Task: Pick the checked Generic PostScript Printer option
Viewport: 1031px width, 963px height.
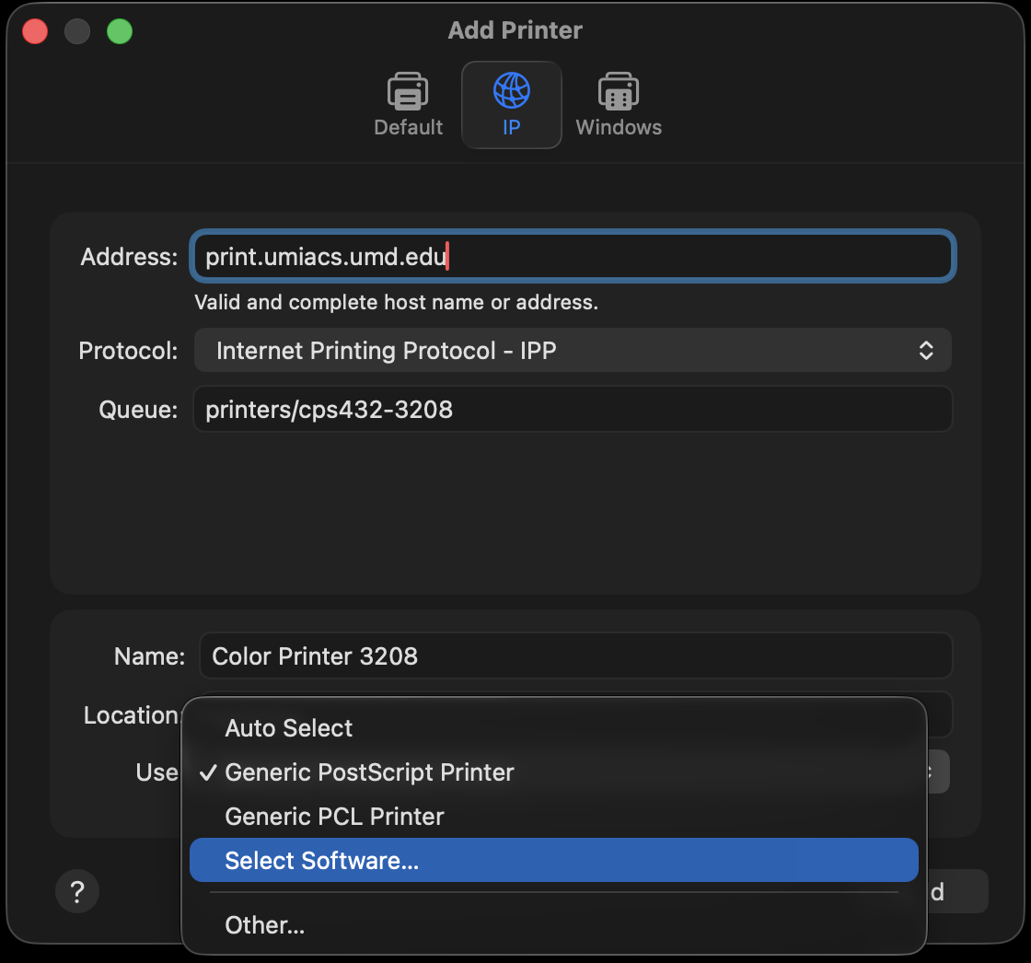Action: pyautogui.click(x=369, y=772)
